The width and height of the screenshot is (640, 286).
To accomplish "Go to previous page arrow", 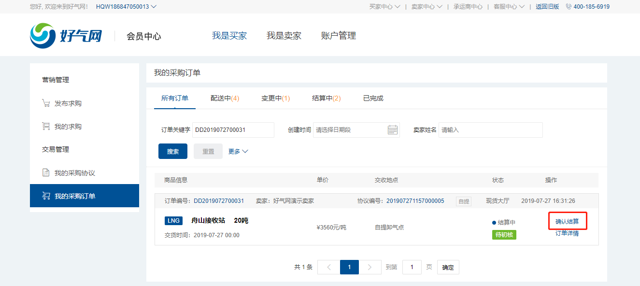I will coord(329,267).
